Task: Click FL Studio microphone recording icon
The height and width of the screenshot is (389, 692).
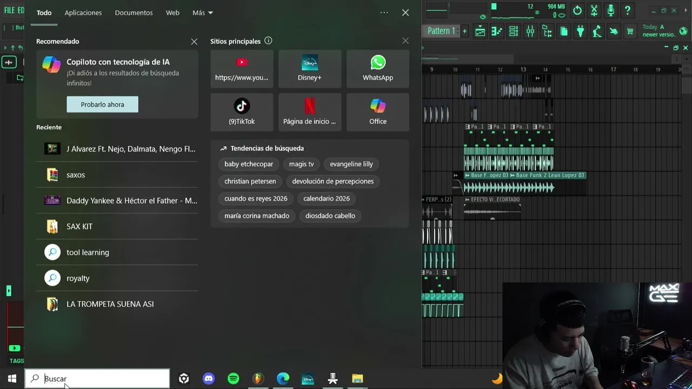Action: coord(611,10)
